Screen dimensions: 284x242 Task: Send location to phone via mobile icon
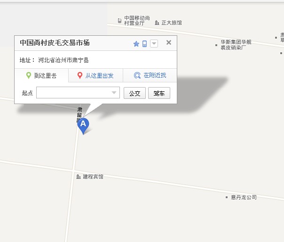(144, 44)
